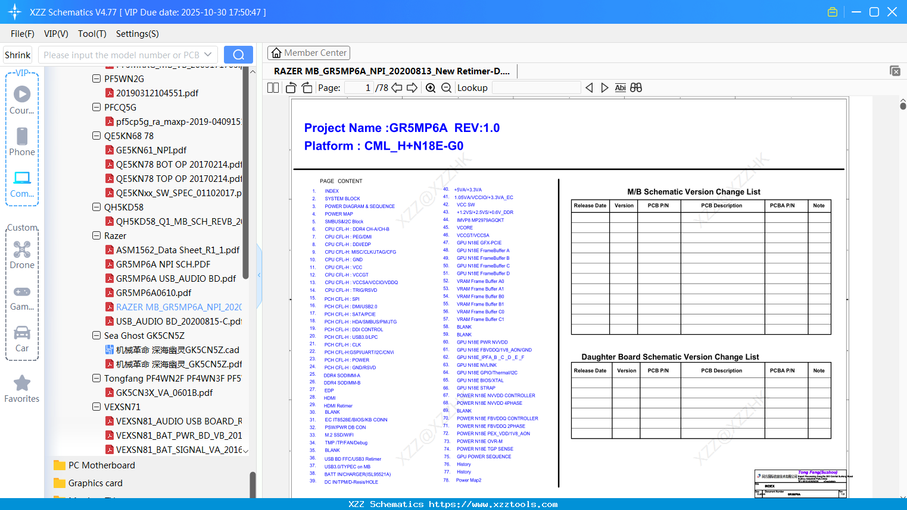Image resolution: width=907 pixels, height=510 pixels.
Task: Click the document viewer scrollbar handle
Action: coord(903,106)
